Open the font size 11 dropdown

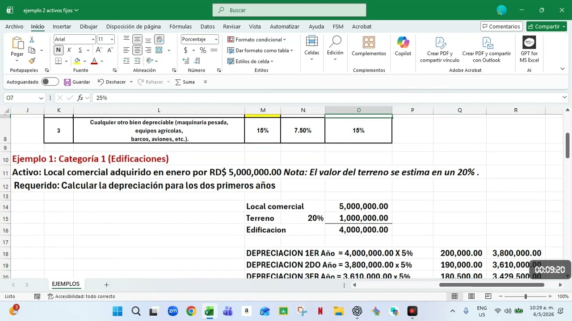click(112, 39)
